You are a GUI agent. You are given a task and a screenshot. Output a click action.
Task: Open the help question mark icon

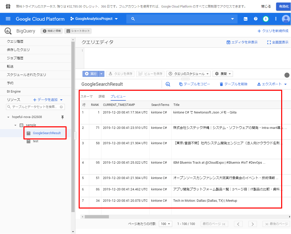(255, 19)
